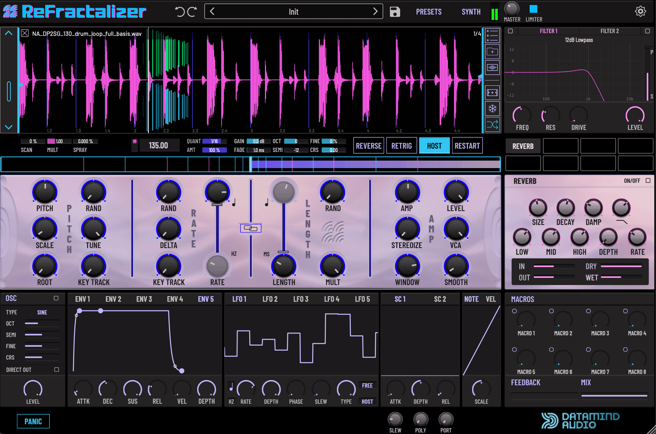Enable MACRO 1 radio circle
The height and width of the screenshot is (434, 656).
coord(514,311)
